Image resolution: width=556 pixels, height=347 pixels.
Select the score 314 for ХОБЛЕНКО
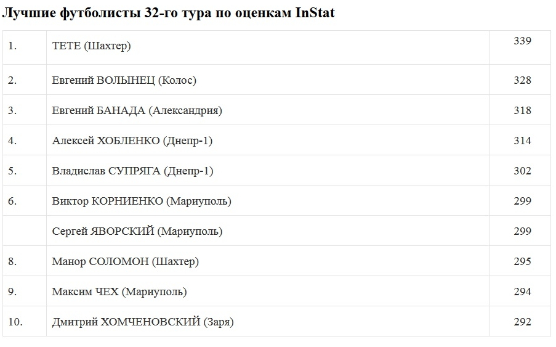pyautogui.click(x=522, y=141)
